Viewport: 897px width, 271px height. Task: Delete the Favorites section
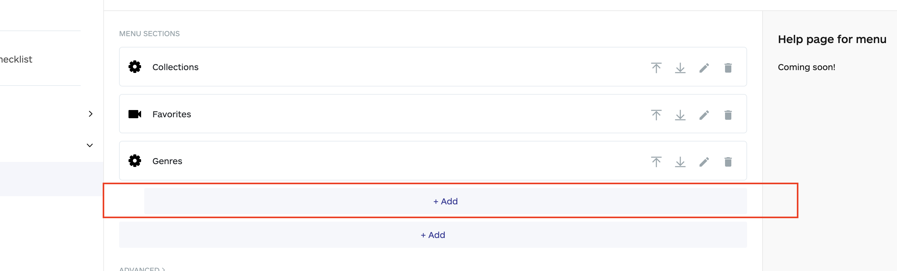pyautogui.click(x=728, y=114)
